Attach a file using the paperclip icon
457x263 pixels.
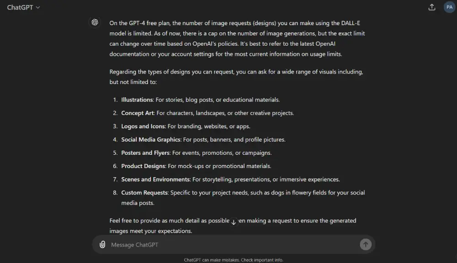coord(102,244)
